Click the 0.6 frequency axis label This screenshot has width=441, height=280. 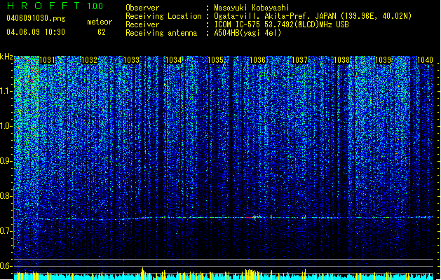(x=6, y=266)
